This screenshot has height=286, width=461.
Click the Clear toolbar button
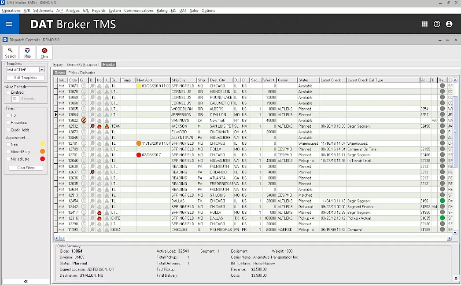coord(44,53)
